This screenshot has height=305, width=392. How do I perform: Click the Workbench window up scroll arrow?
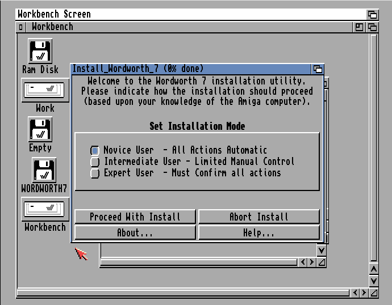point(373,268)
